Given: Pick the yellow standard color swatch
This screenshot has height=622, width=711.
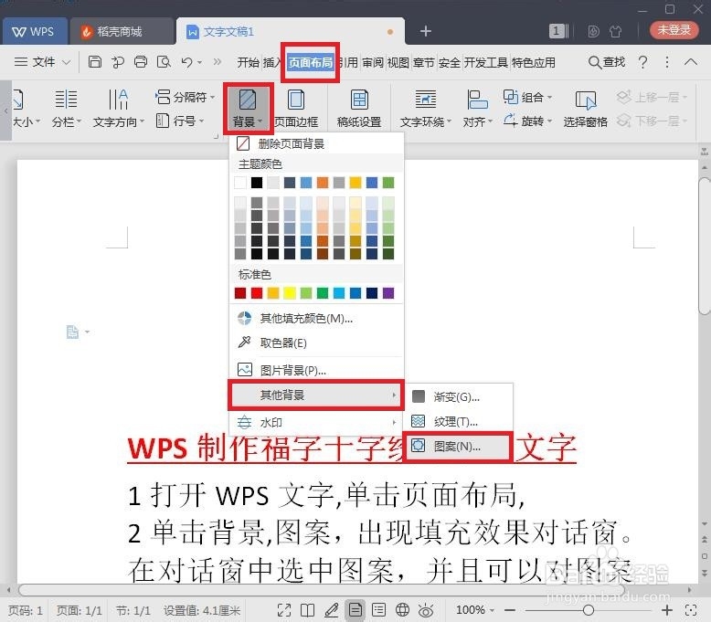Looking at the screenshot, I should (x=290, y=293).
